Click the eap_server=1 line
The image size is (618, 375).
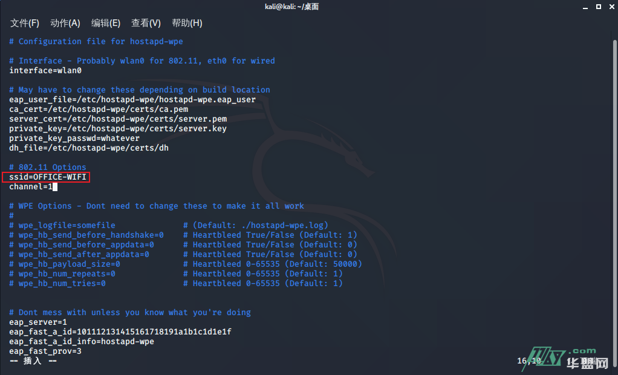click(38, 322)
